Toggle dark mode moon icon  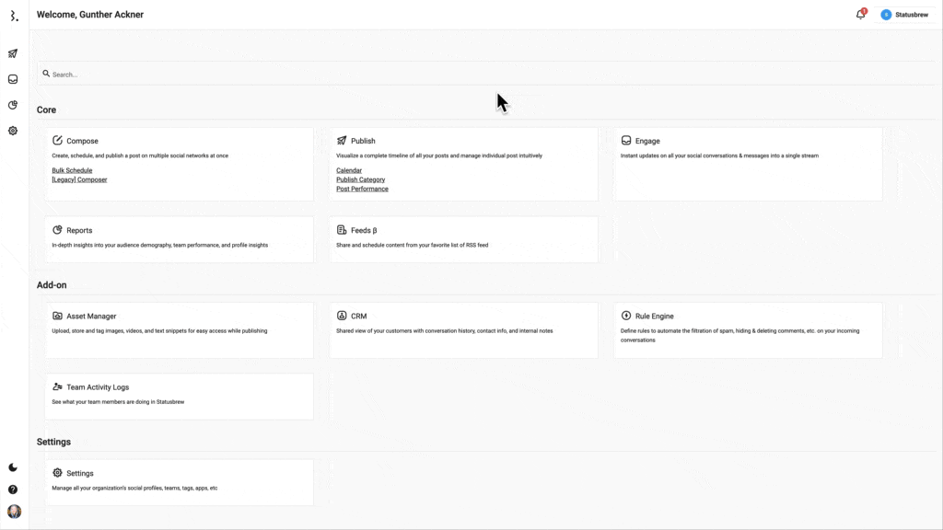(13, 467)
